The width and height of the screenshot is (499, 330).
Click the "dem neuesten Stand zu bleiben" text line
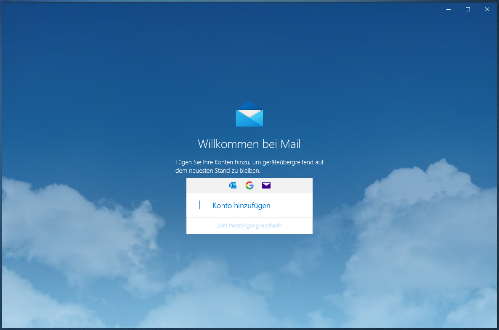coord(218,171)
